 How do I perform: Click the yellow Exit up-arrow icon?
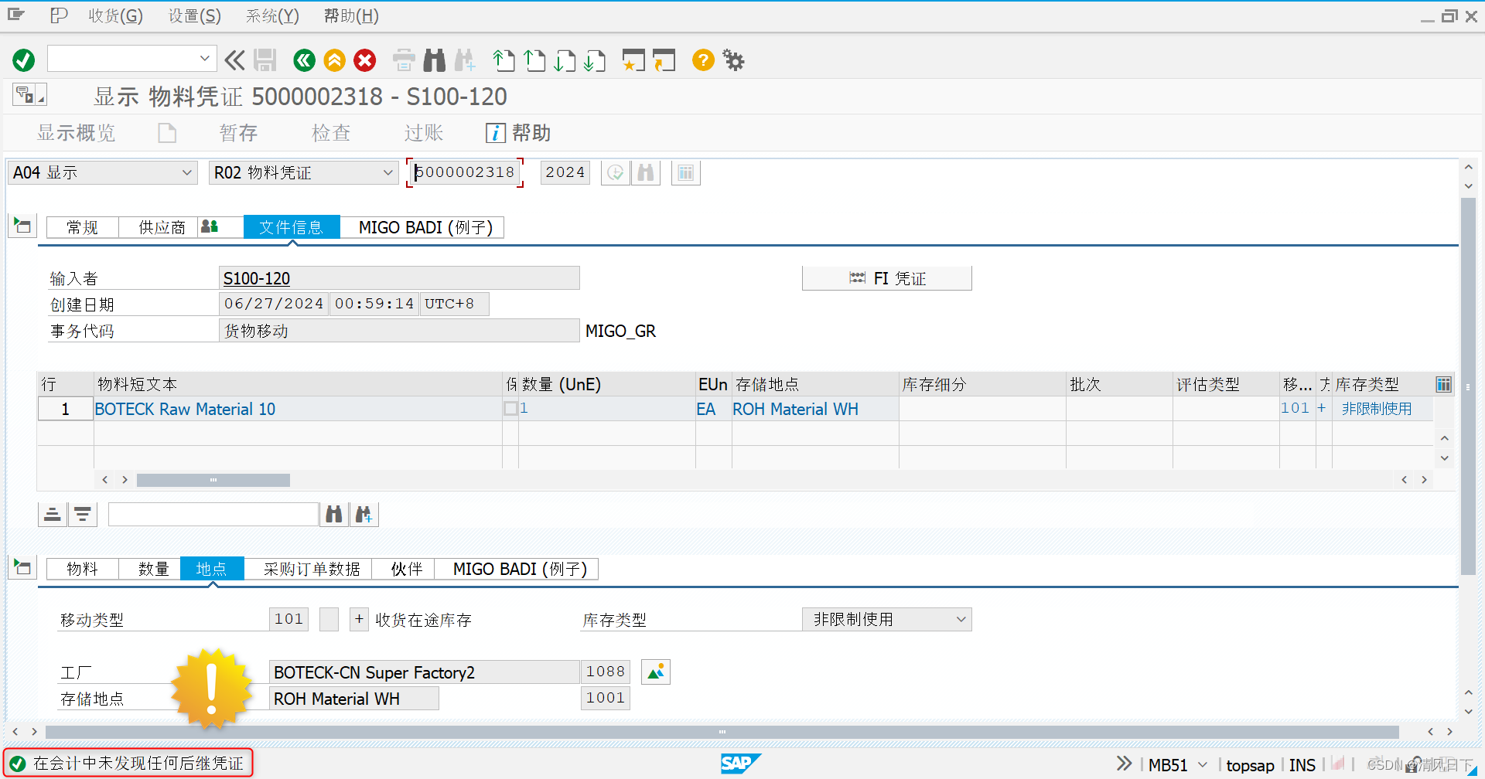point(335,60)
